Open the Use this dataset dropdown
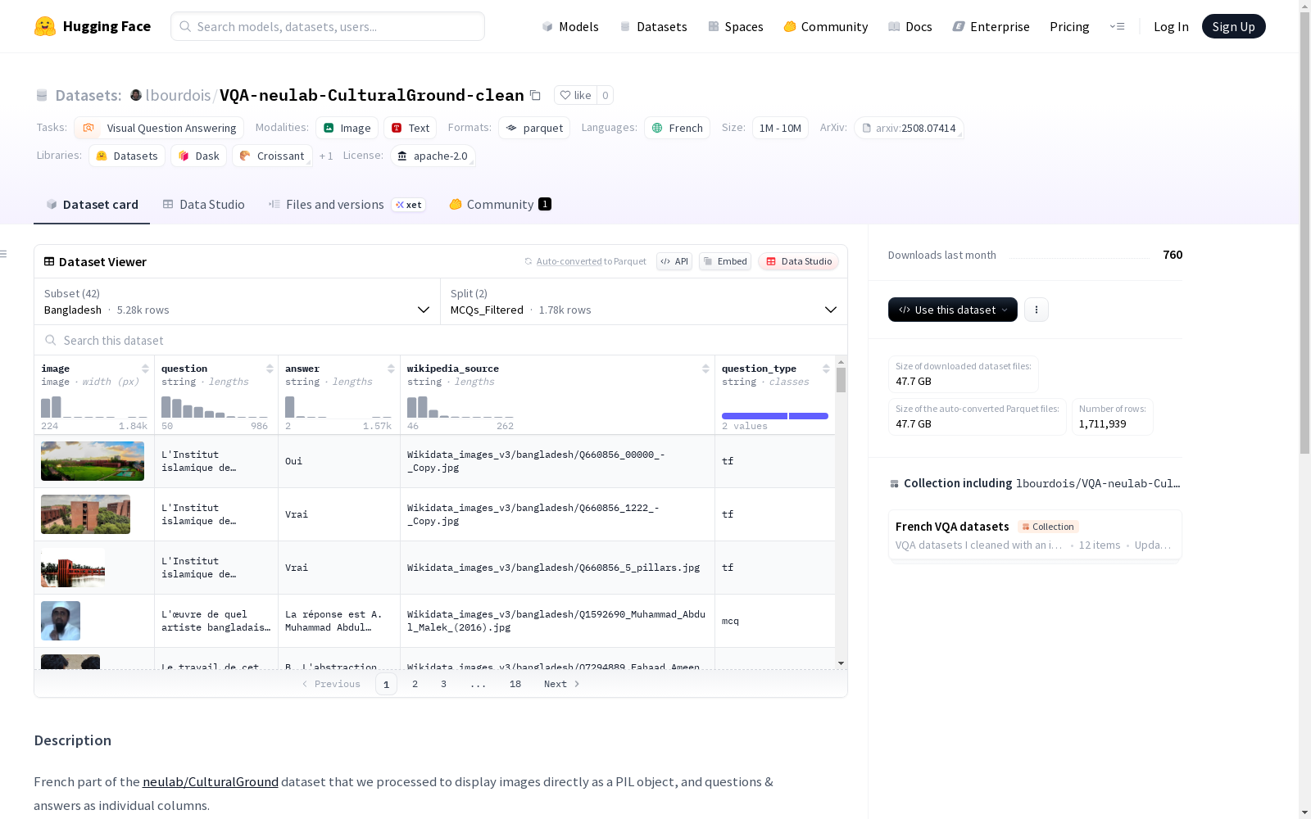The width and height of the screenshot is (1311, 819). pyautogui.click(x=953, y=310)
